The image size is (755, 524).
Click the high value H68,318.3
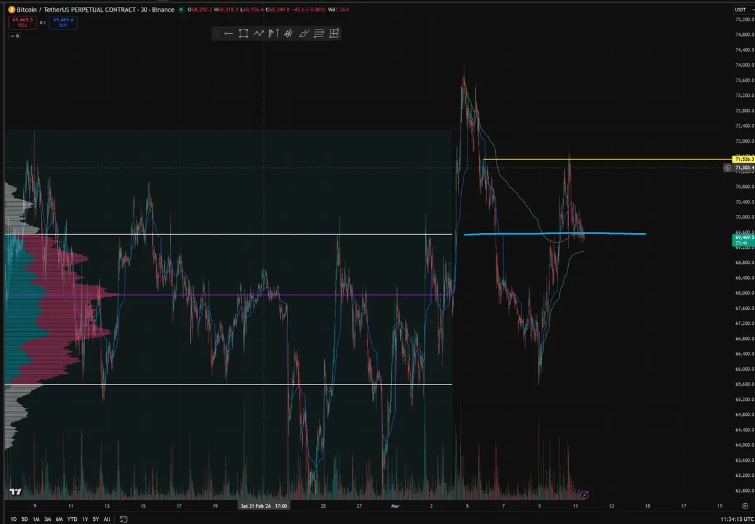(226, 10)
